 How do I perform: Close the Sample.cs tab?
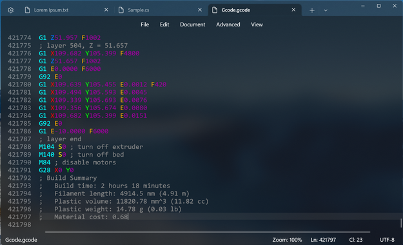(200, 10)
